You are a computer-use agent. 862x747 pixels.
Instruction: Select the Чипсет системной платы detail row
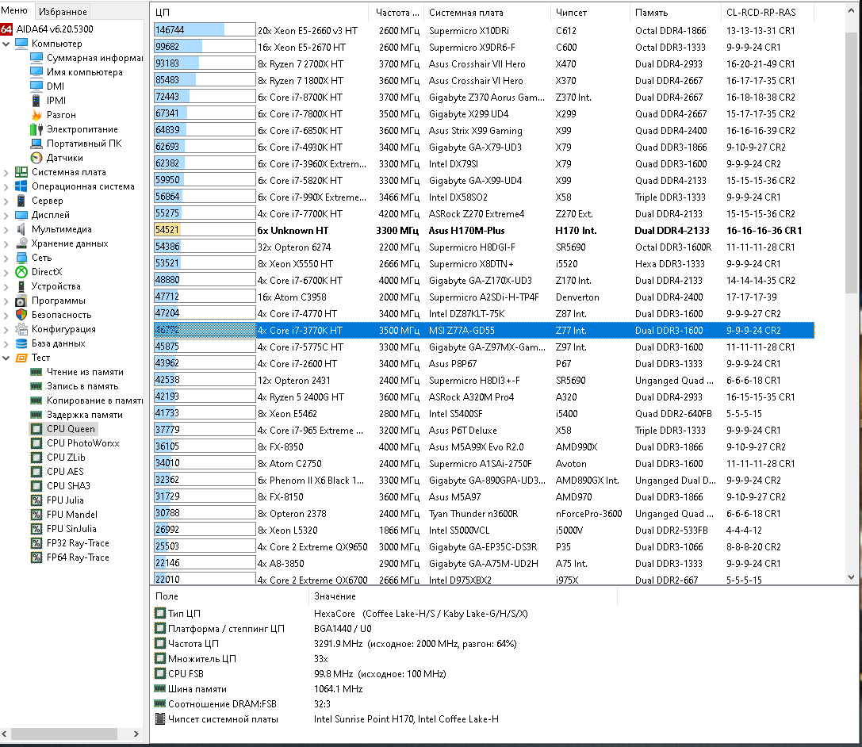click(x=385, y=719)
